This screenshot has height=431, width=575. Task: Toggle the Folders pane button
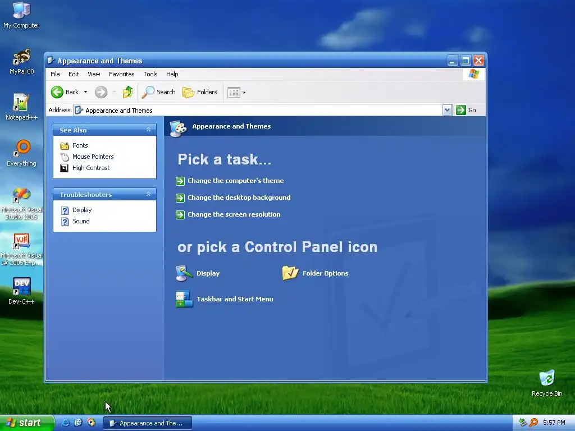coord(200,92)
